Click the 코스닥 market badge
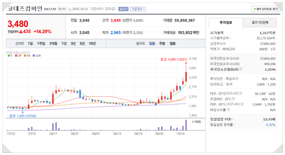 pos(62,9)
